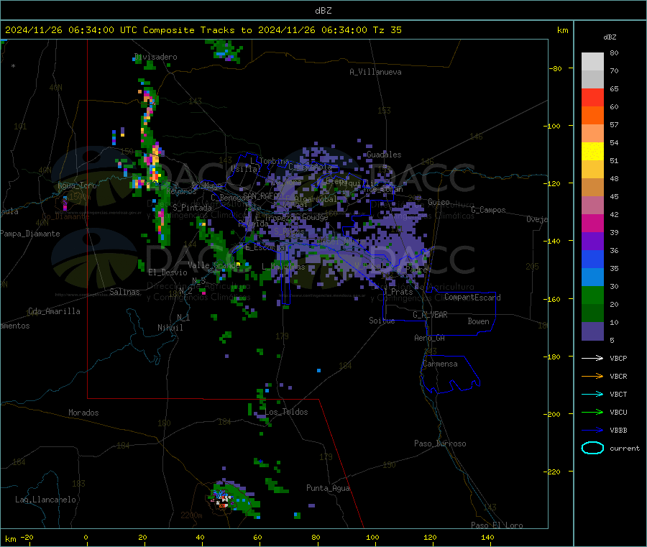Click the 'Punta_Agua' map label

[328, 488]
